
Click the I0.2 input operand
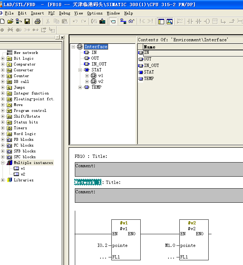[x=102, y=245]
